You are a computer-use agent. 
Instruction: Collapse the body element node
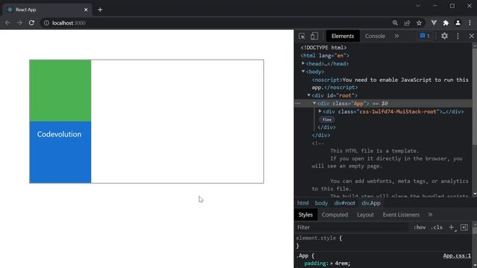click(x=303, y=71)
